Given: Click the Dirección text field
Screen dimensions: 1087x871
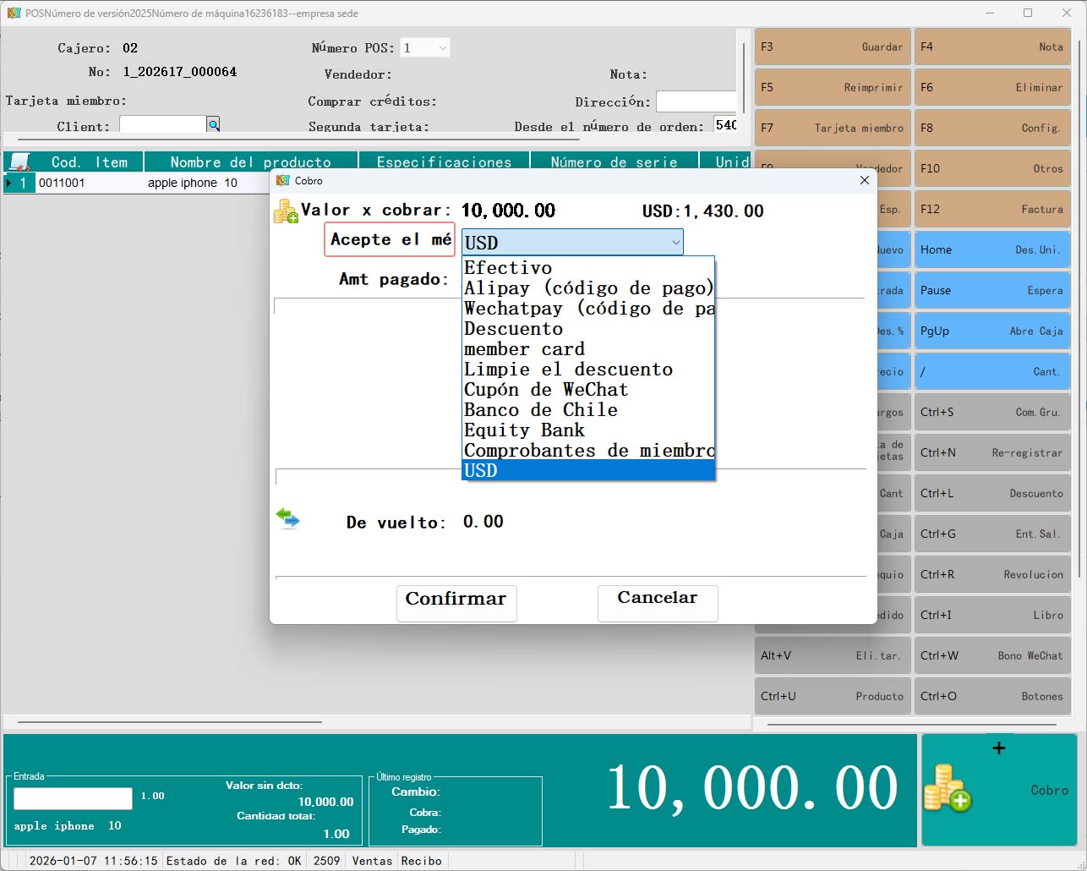Looking at the screenshot, I should pyautogui.click(x=696, y=101).
